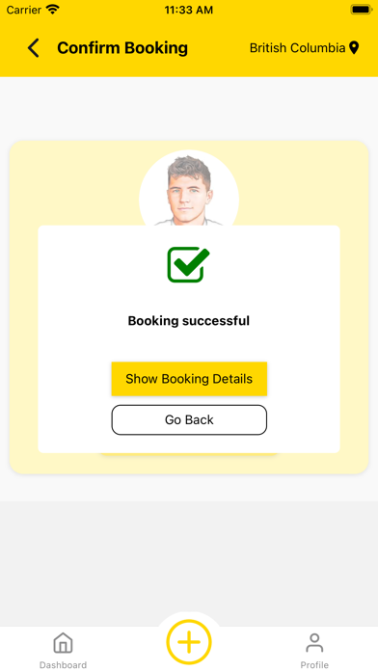Tap the yellow plus circle button
The image size is (378, 671).
(189, 642)
